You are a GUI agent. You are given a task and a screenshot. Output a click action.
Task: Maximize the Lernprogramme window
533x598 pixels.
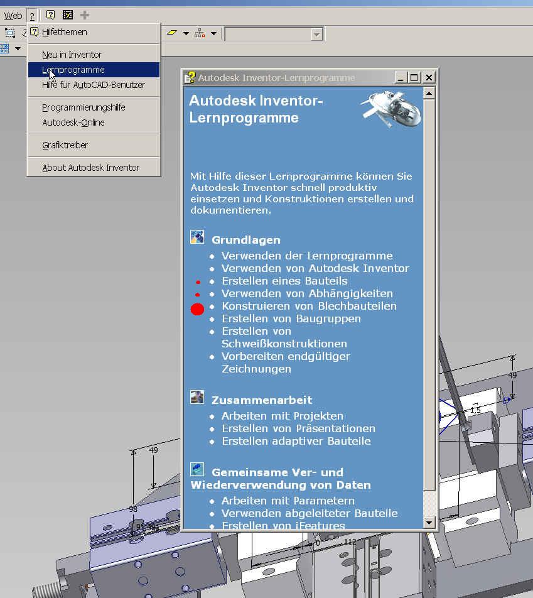414,78
